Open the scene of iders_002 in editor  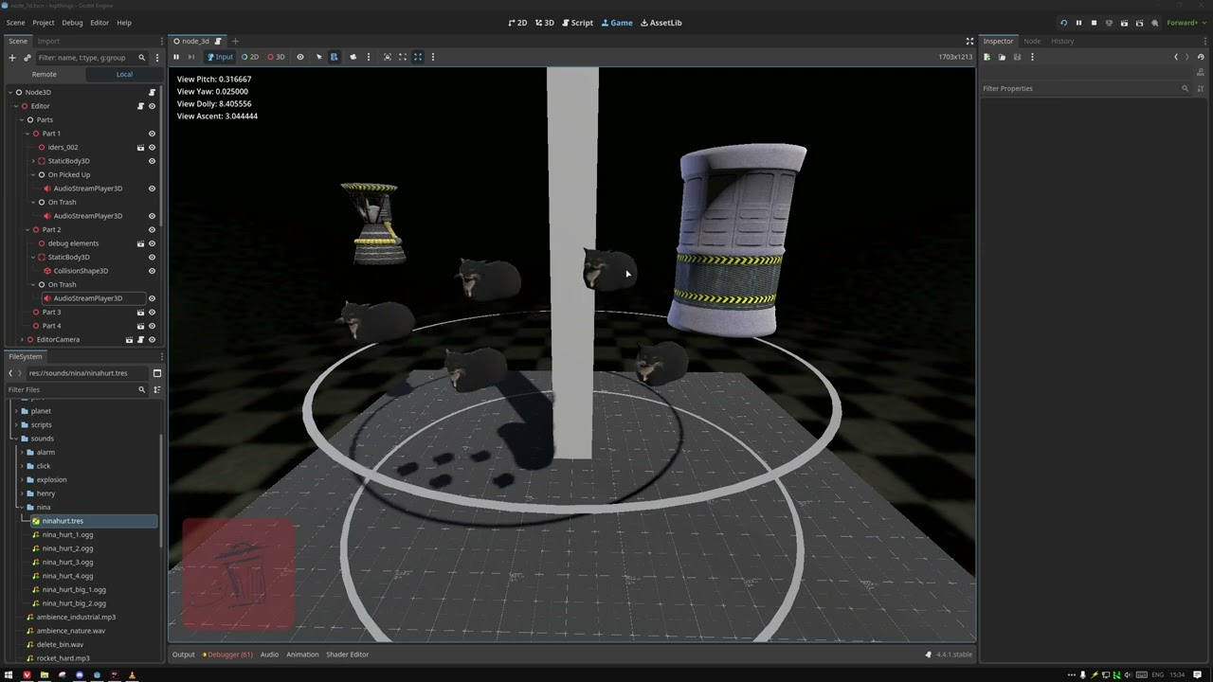[x=140, y=147]
